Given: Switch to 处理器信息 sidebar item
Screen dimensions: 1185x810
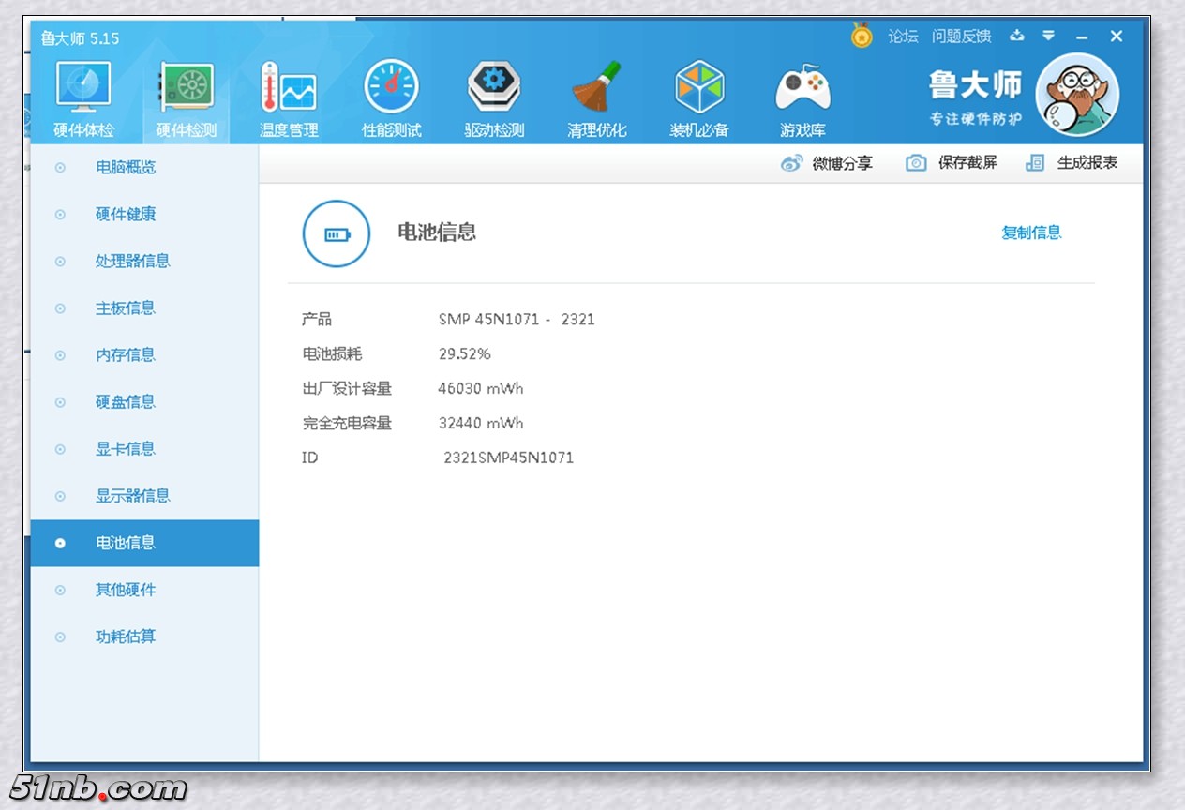Looking at the screenshot, I should pyautogui.click(x=132, y=262).
